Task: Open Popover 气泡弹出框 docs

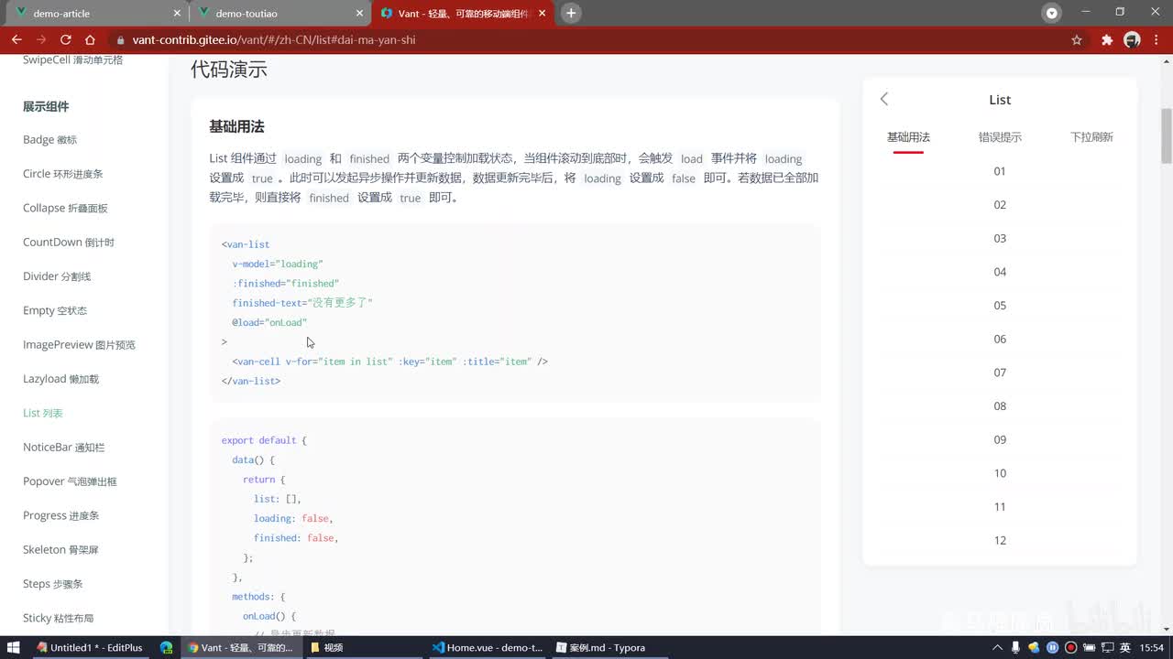Action: tap(70, 481)
